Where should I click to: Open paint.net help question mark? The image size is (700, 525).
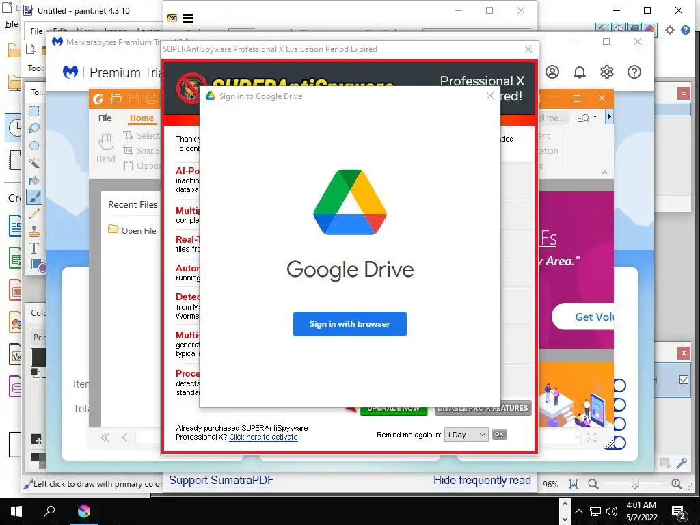click(x=685, y=30)
